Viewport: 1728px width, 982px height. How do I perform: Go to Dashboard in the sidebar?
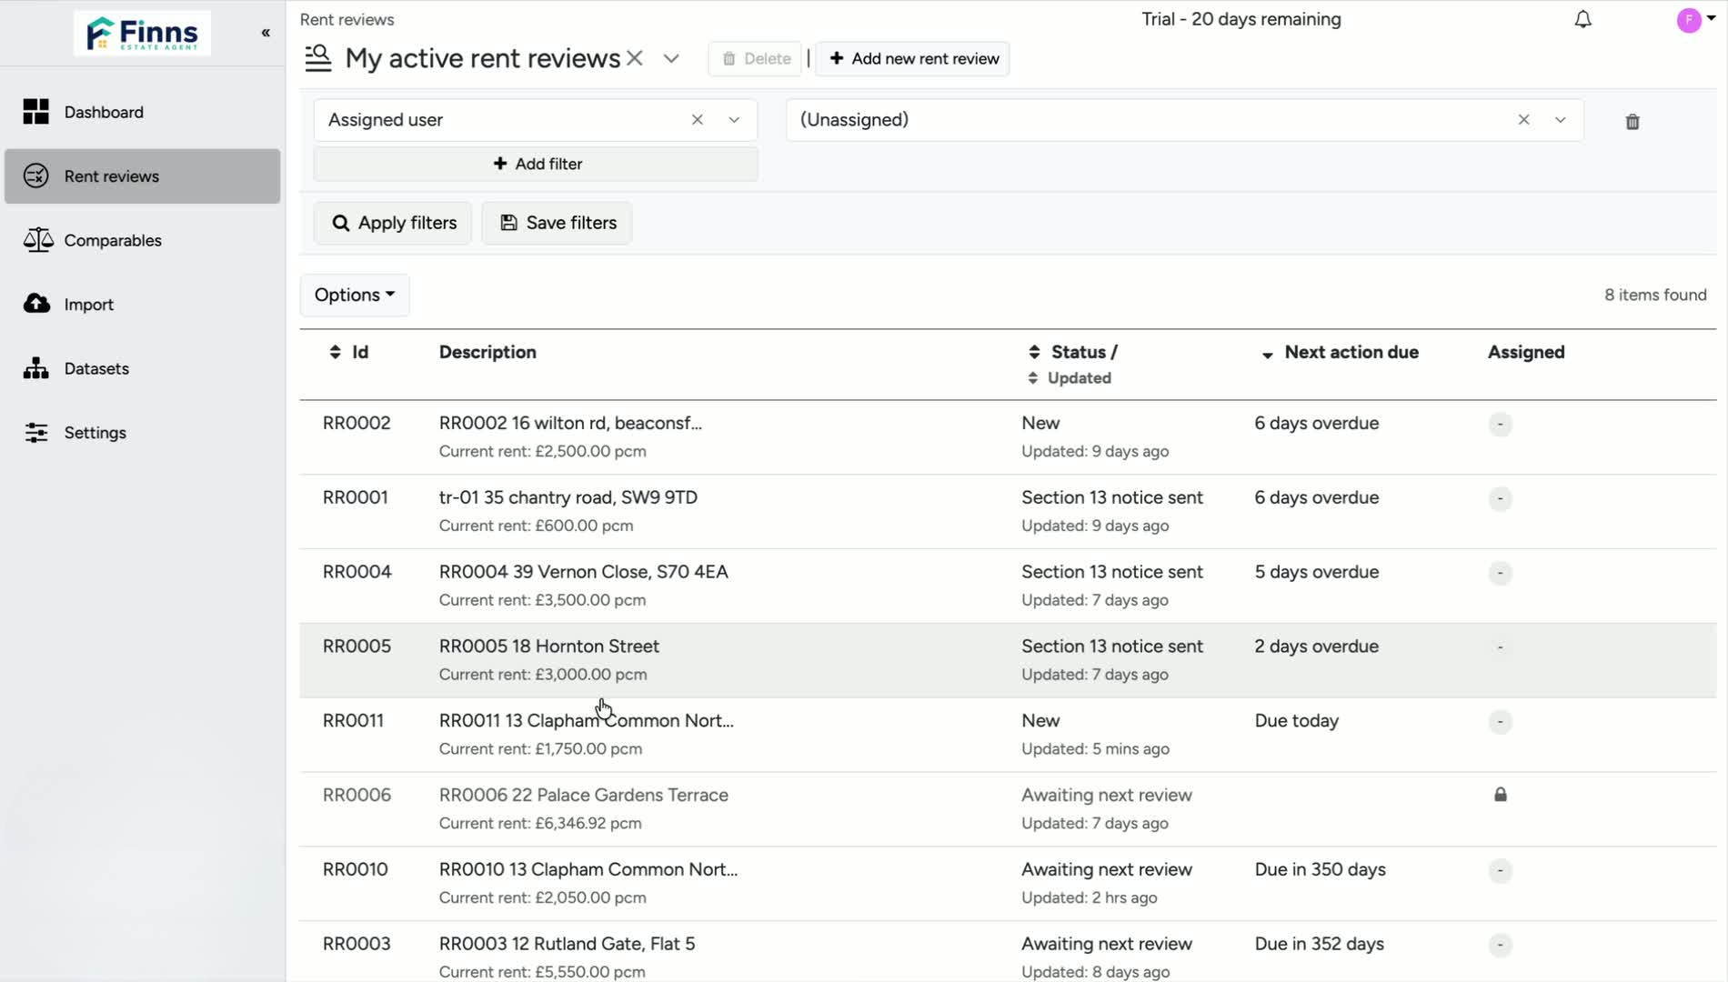pyautogui.click(x=143, y=112)
